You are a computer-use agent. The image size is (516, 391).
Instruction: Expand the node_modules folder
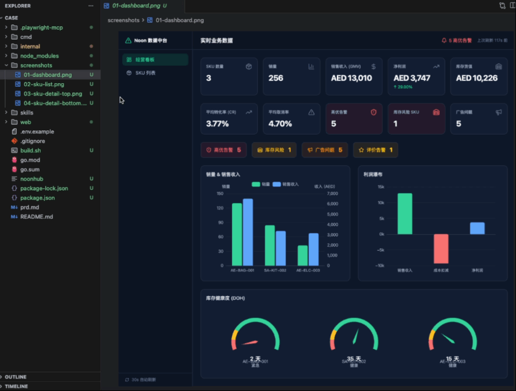pyautogui.click(x=7, y=56)
